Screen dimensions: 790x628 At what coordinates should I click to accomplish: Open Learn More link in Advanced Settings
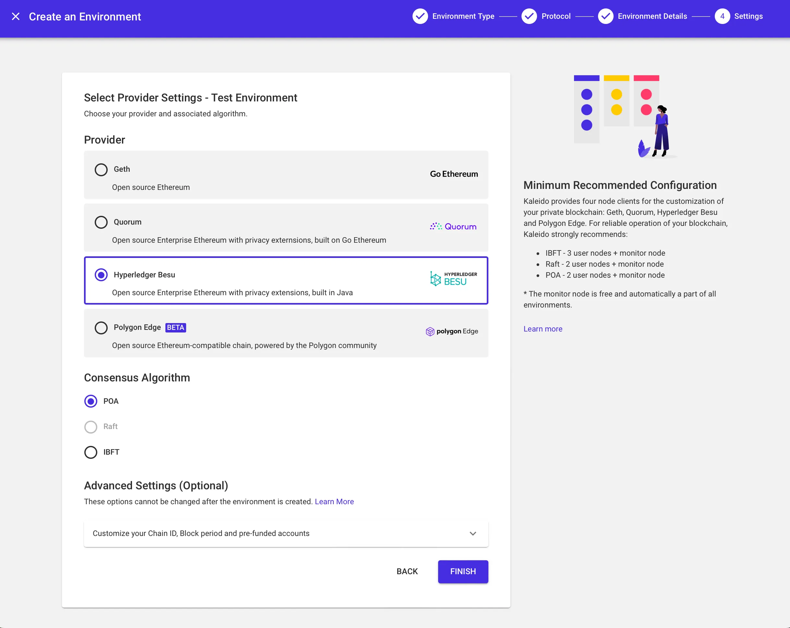click(x=334, y=502)
